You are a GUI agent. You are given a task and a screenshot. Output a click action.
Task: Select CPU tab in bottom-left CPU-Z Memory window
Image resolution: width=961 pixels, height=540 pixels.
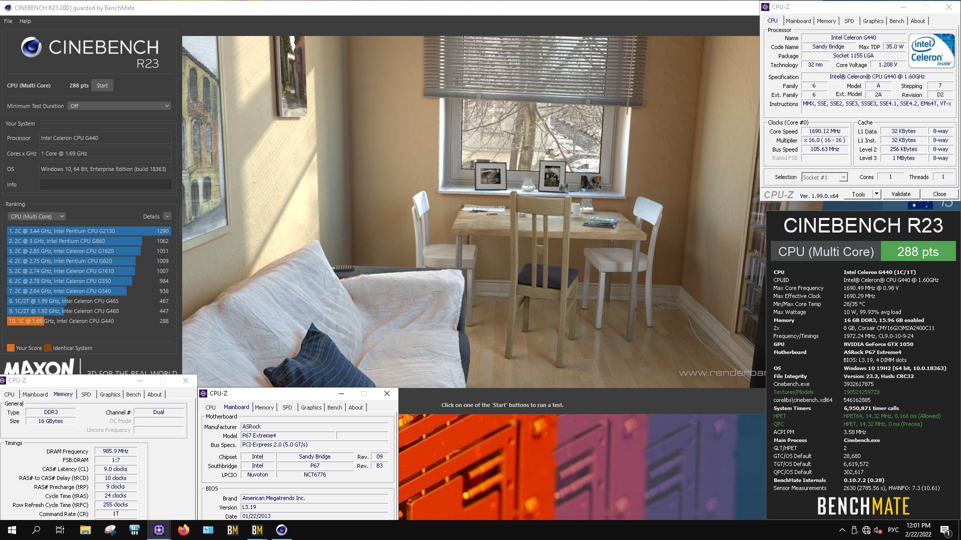click(x=10, y=394)
